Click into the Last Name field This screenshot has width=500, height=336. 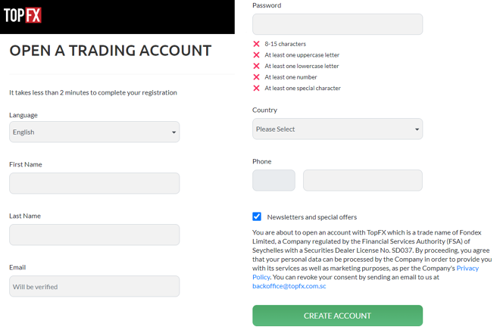coord(94,235)
